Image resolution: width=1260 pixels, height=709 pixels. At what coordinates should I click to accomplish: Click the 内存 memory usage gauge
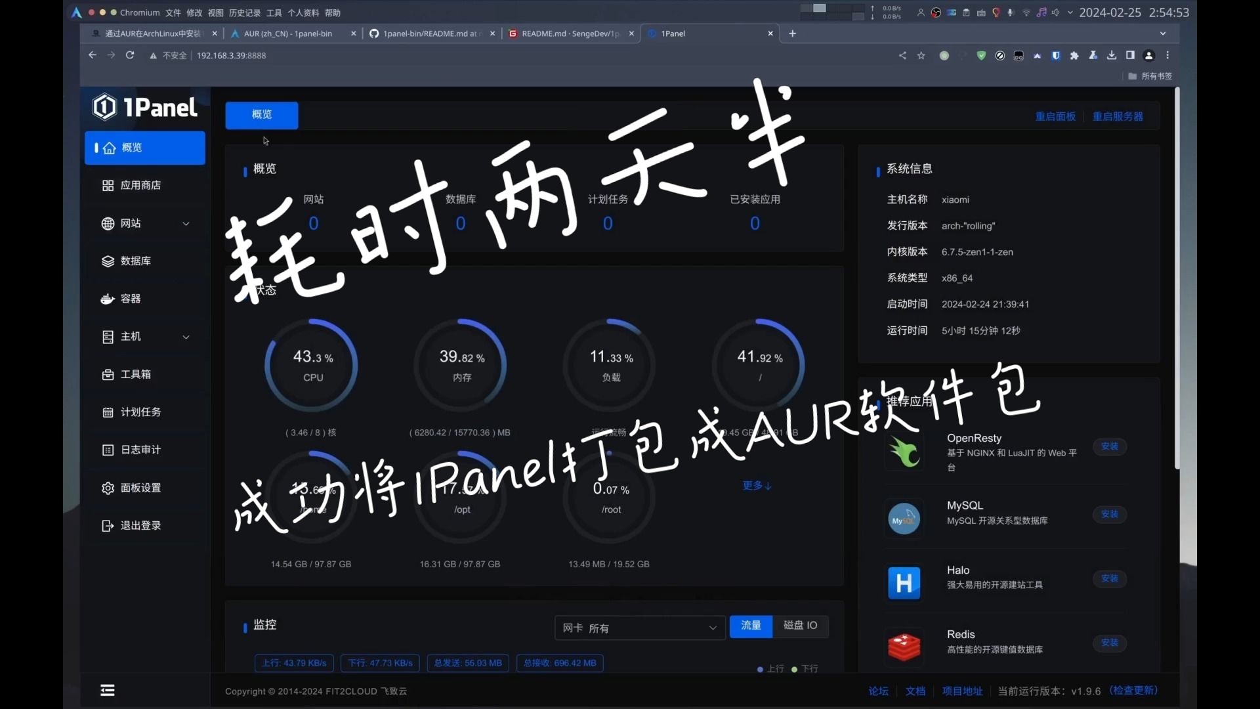(x=461, y=366)
